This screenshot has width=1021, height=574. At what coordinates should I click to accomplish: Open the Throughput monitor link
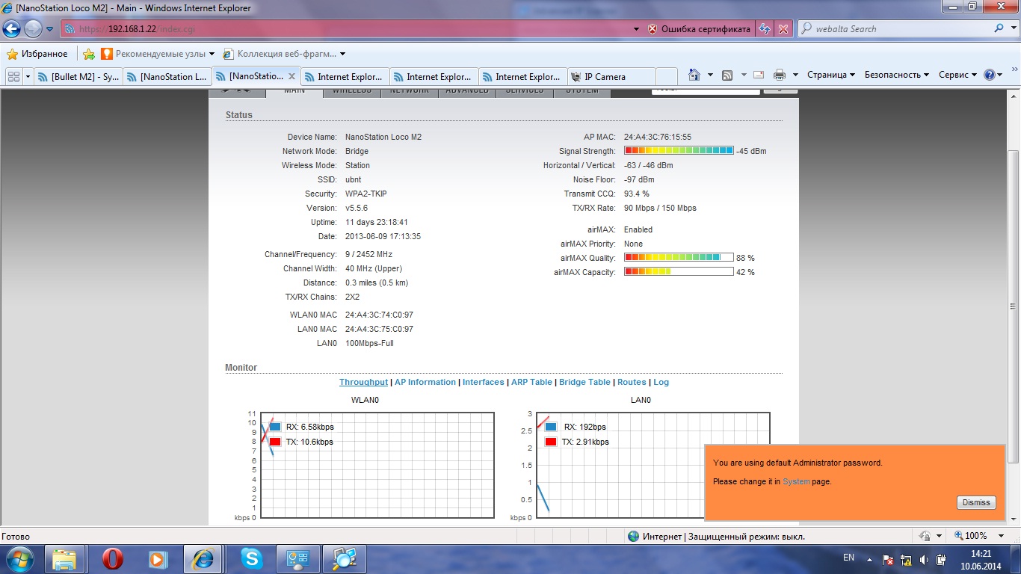coord(363,382)
